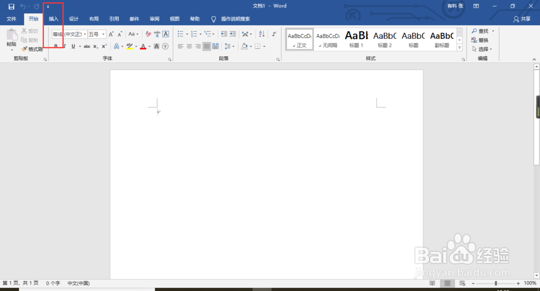Toggle subscript formatting
This screenshot has height=291, width=540.
point(96,46)
